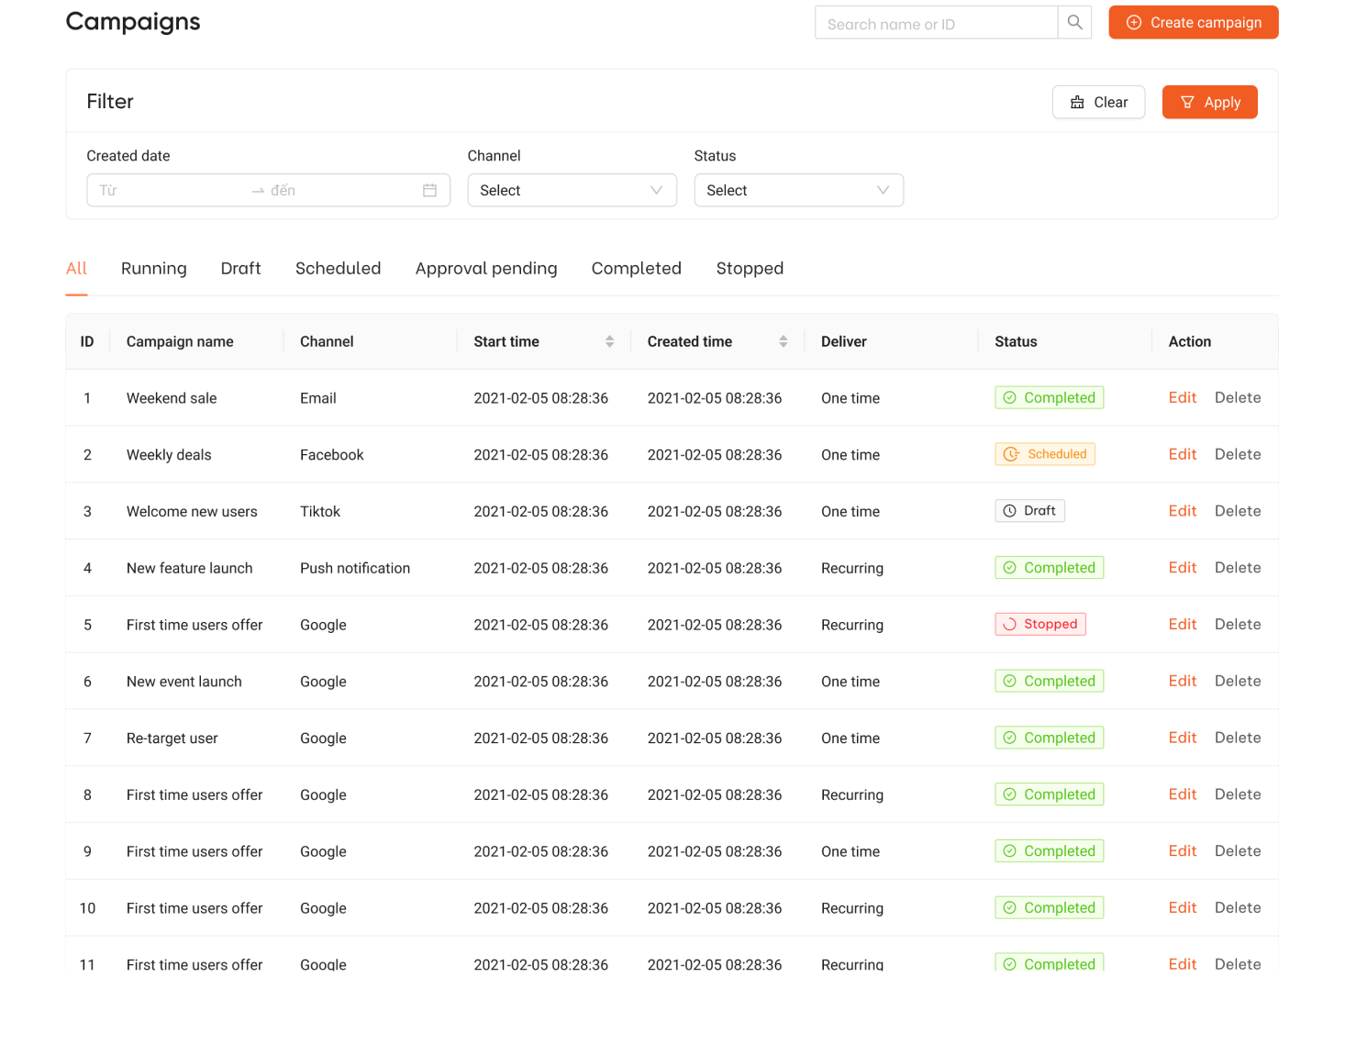This screenshot has height=1044, width=1345.
Task: Click the Create campaign button
Action: tap(1193, 23)
